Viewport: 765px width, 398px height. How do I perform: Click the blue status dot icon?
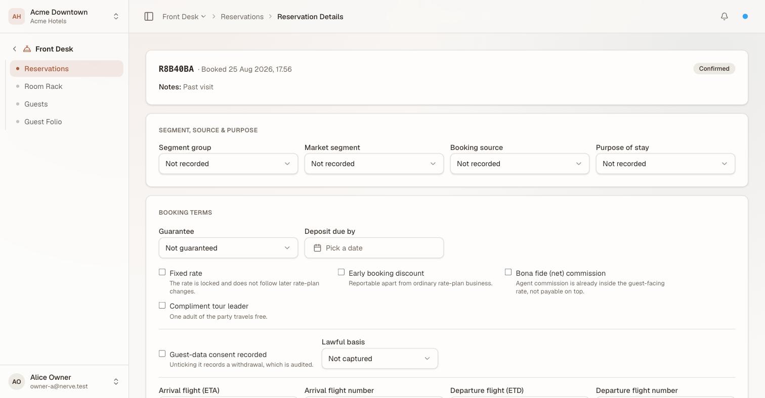point(745,17)
